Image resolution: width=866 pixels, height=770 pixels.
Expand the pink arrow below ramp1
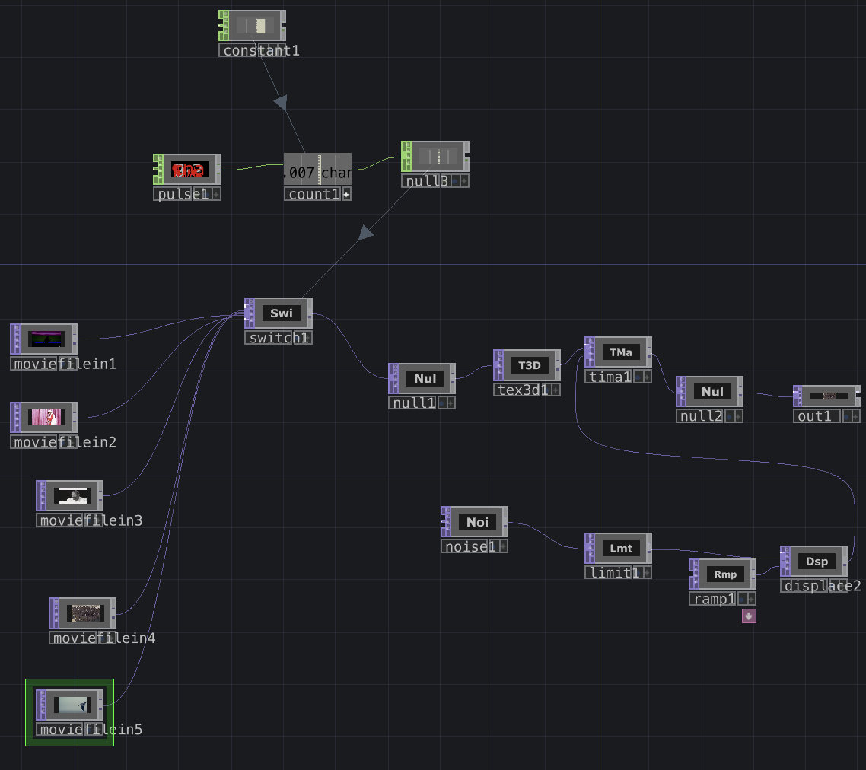pos(749,616)
